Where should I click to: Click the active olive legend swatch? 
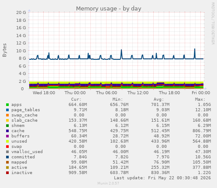pos(7,167)
